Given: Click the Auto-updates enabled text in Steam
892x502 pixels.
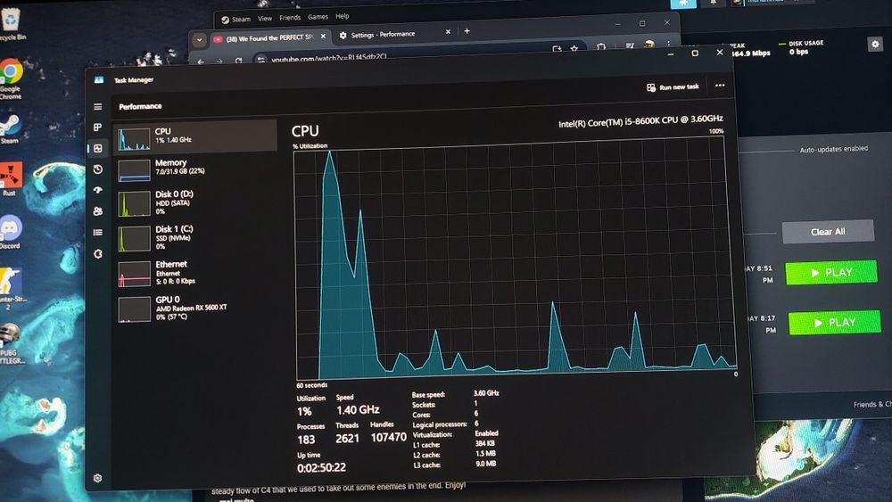Looking at the screenshot, I should (833, 149).
